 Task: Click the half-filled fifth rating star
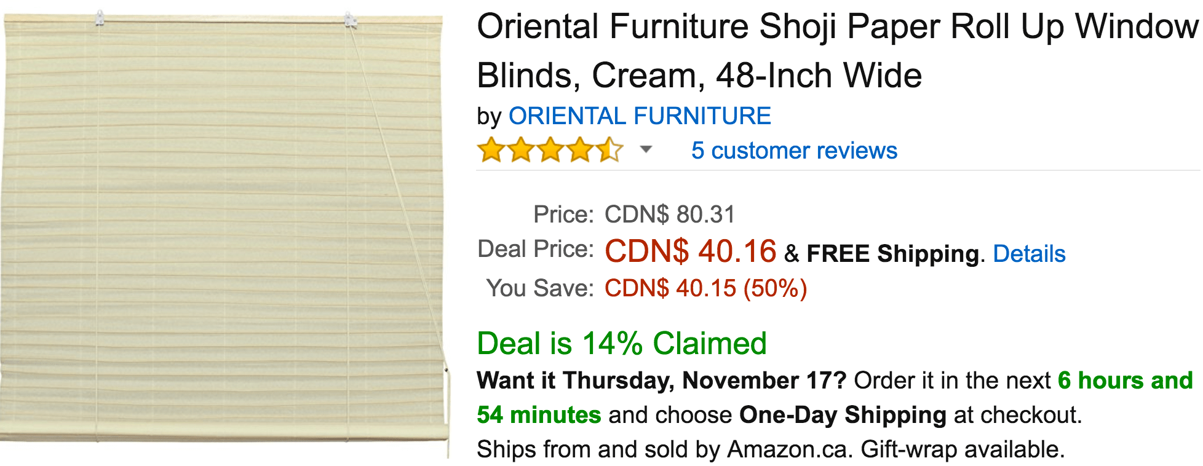pos(609,150)
